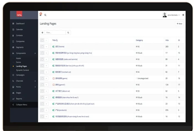
Task: Toggle published switch for products page
Action: (x=53, y=110)
